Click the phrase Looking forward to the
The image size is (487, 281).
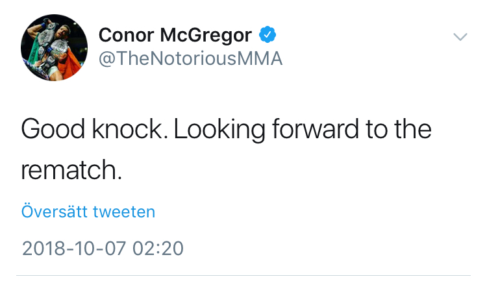[303, 130]
